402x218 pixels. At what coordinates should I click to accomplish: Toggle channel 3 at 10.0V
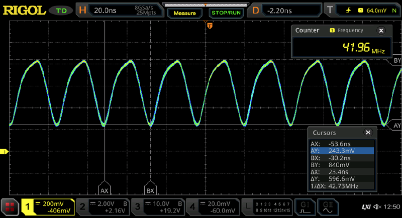point(157,206)
